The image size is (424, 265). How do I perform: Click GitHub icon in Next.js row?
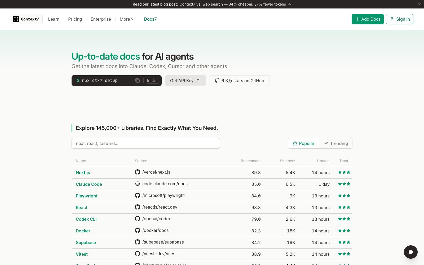138,172
